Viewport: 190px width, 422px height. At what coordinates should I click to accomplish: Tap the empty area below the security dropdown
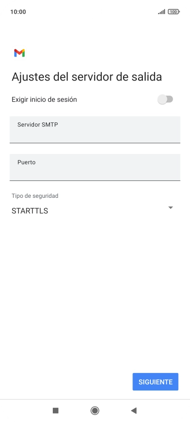(x=95, y=291)
